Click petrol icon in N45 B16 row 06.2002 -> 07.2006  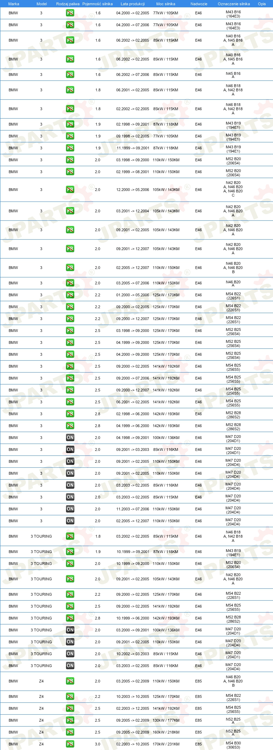pyautogui.click(x=70, y=75)
